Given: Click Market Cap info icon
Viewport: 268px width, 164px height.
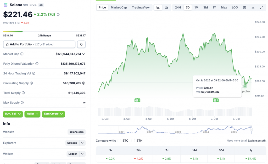Looking at the screenshot, I should point(22,54).
